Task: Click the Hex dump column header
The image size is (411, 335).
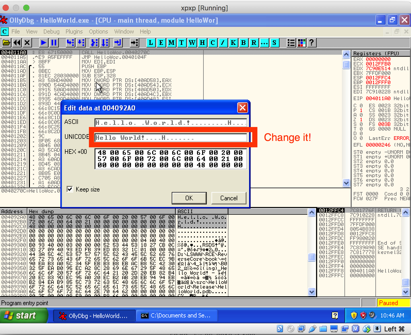Action: click(x=102, y=211)
